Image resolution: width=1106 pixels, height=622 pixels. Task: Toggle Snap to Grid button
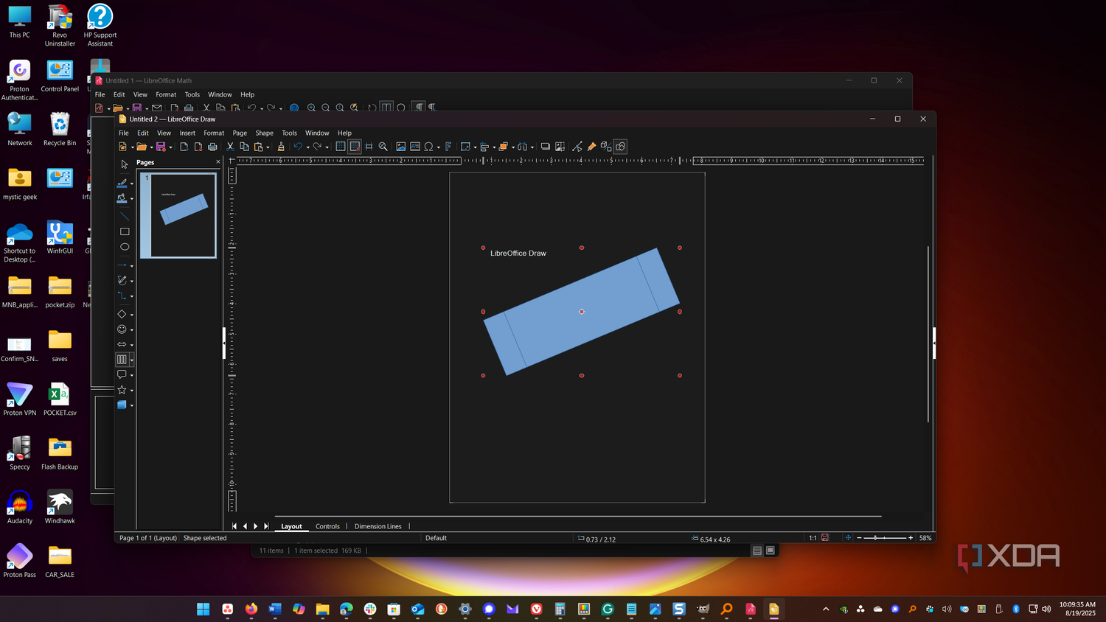(355, 147)
